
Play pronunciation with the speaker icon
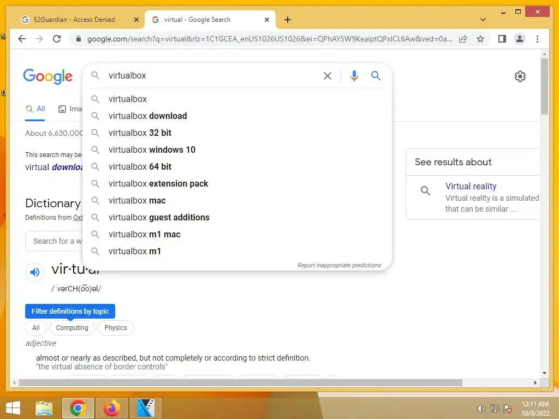[34, 272]
